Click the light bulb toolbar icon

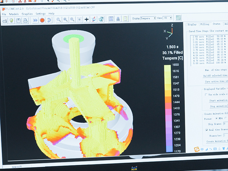(x=11, y=21)
